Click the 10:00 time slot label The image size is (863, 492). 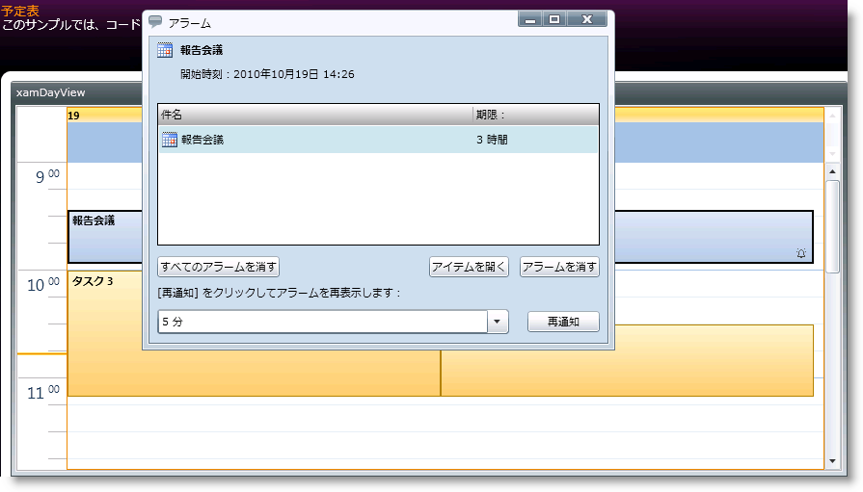43,284
